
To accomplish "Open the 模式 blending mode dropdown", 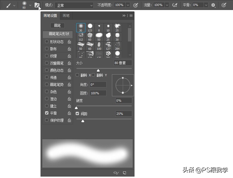I will (x=75, y=5).
